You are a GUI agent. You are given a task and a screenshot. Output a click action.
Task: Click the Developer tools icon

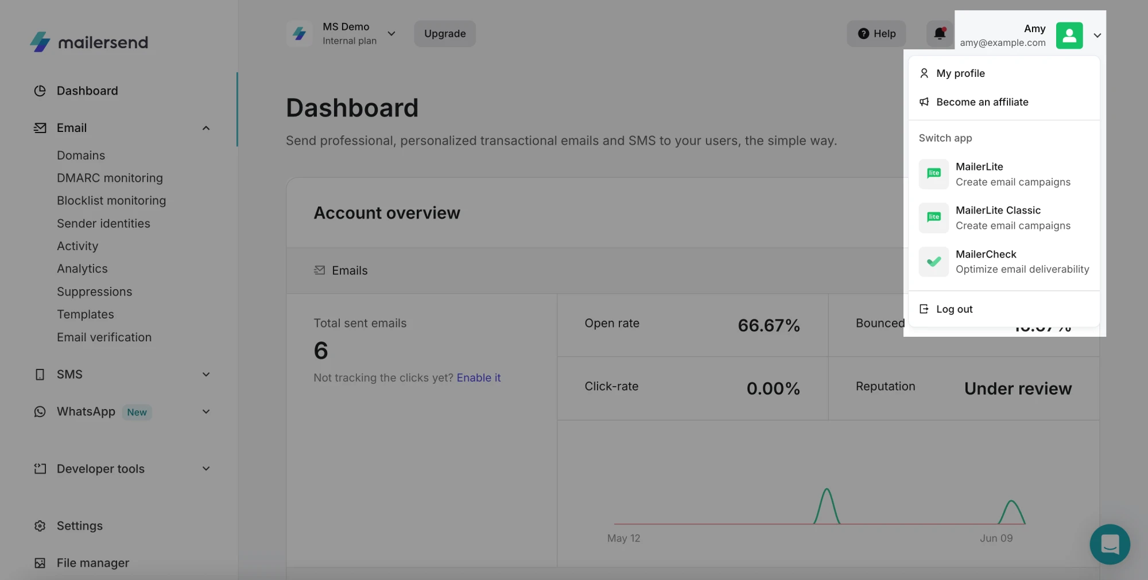click(40, 469)
